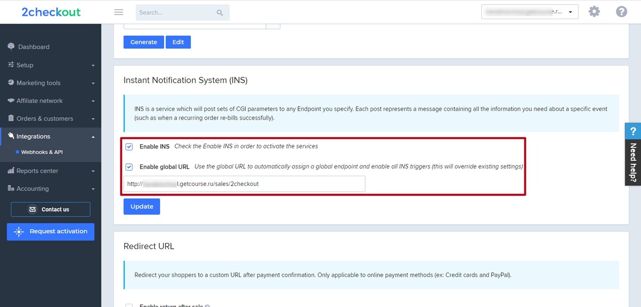Expand the Accounting arrow
Image resolution: width=641 pixels, height=307 pixels.
(x=93, y=189)
